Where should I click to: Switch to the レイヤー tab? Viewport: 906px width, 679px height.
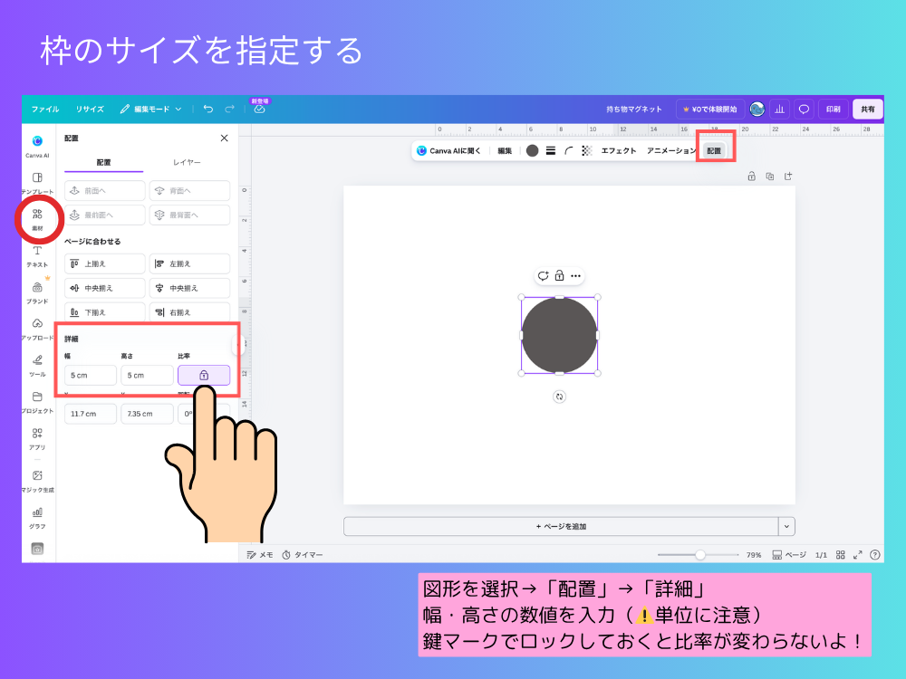click(x=187, y=162)
